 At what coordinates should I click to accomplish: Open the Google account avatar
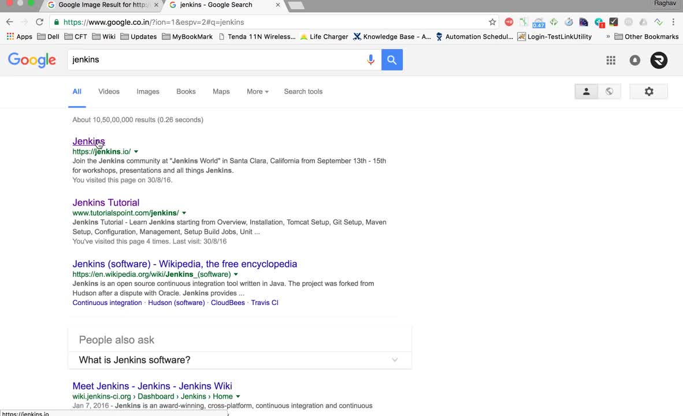(659, 60)
